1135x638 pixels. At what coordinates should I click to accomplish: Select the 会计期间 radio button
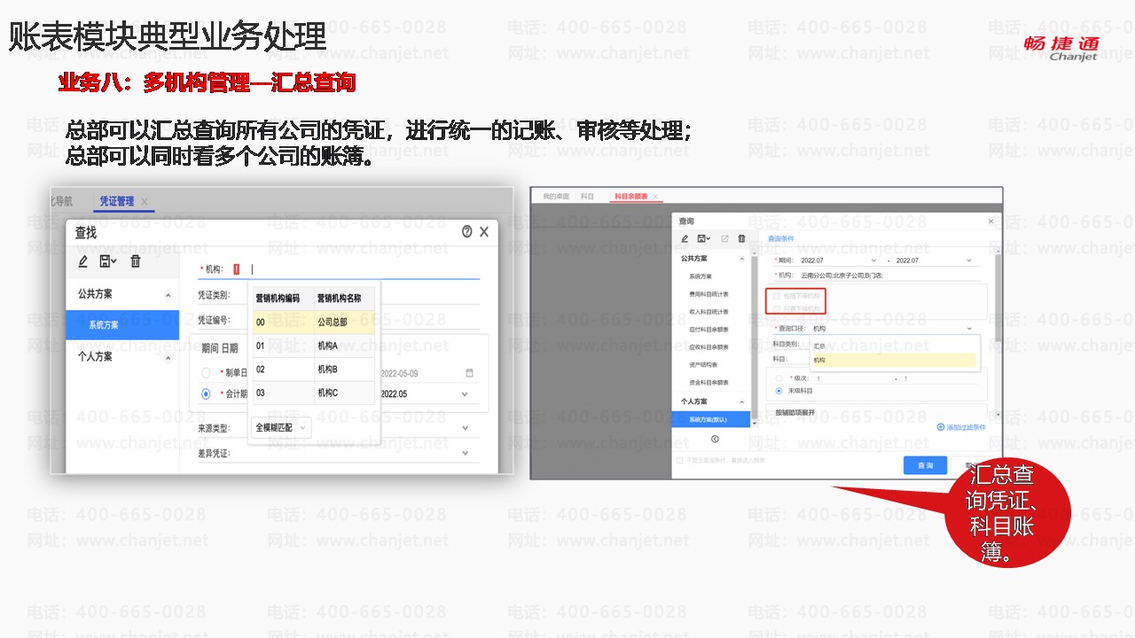(x=206, y=394)
